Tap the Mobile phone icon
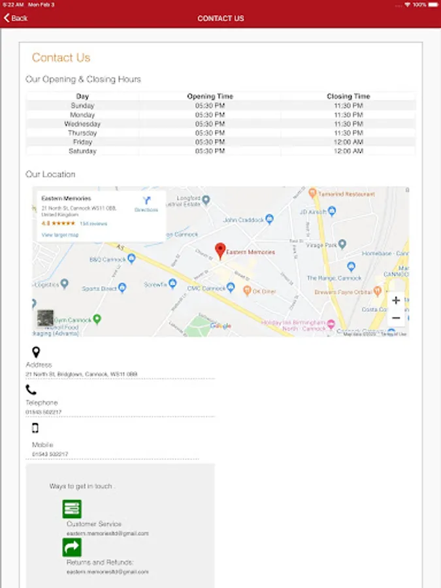Screen dimensions: 441x588 pyautogui.click(x=35, y=428)
